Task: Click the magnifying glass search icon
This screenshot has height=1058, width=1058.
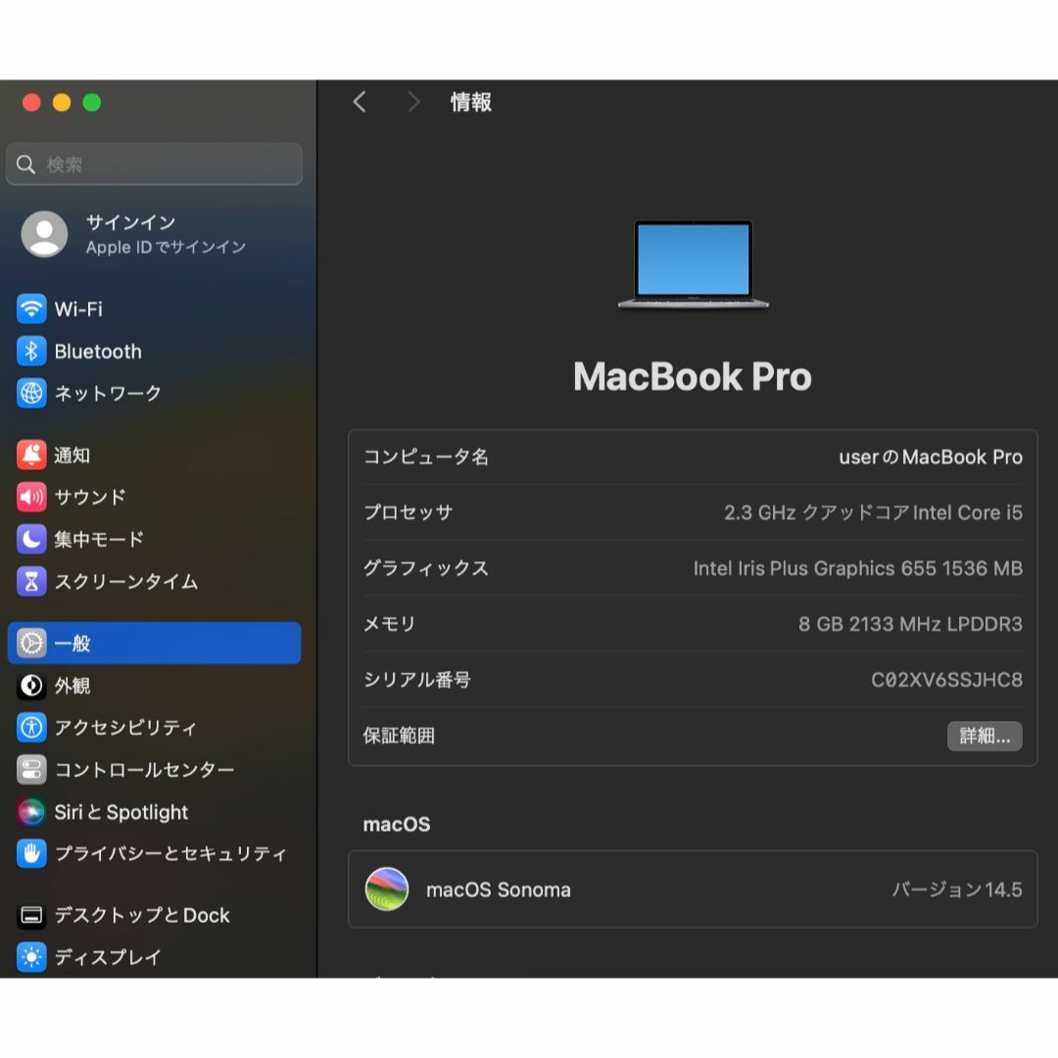Action: 25,164
